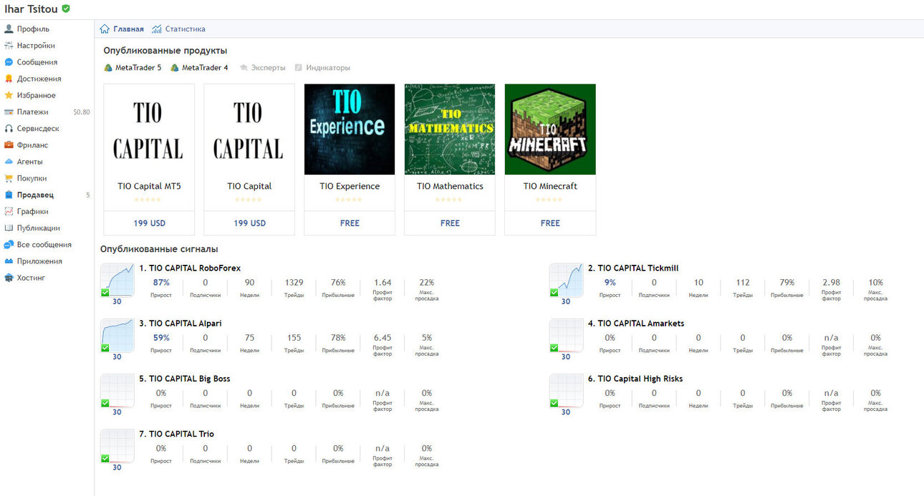924x496 pixels.
Task: Filter products by MetaTrader 4 label
Action: pyautogui.click(x=205, y=68)
